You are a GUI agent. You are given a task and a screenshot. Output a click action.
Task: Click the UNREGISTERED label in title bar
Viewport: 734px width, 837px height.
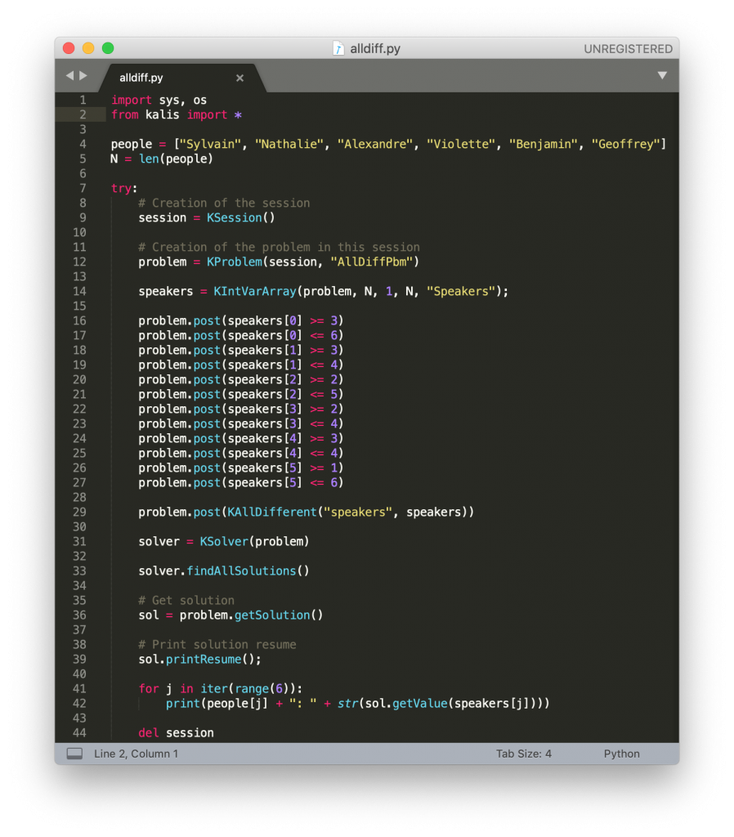pos(628,49)
